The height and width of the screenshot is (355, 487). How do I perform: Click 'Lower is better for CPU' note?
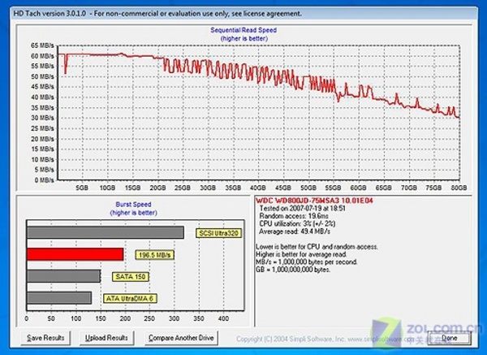pyautogui.click(x=317, y=247)
